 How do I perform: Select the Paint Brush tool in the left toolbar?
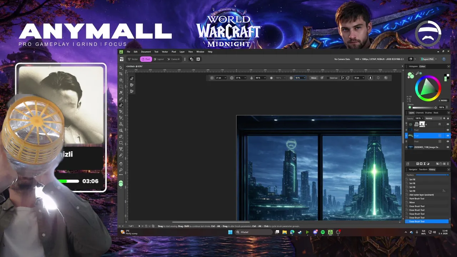point(121,99)
